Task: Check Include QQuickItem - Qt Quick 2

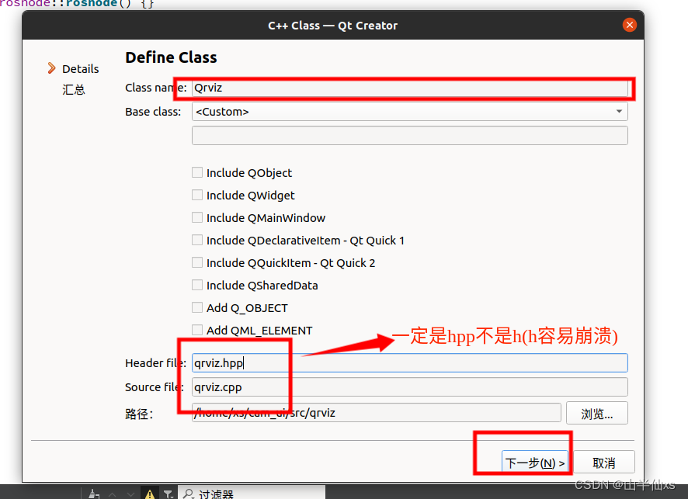Action: pos(197,262)
